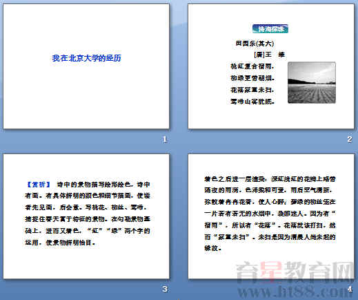
Task: Click the blue title text on slide 1
Action: click(86, 58)
